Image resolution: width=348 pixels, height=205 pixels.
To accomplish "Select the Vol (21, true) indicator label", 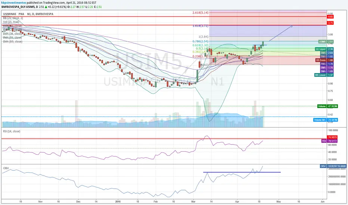I will [11, 22].
